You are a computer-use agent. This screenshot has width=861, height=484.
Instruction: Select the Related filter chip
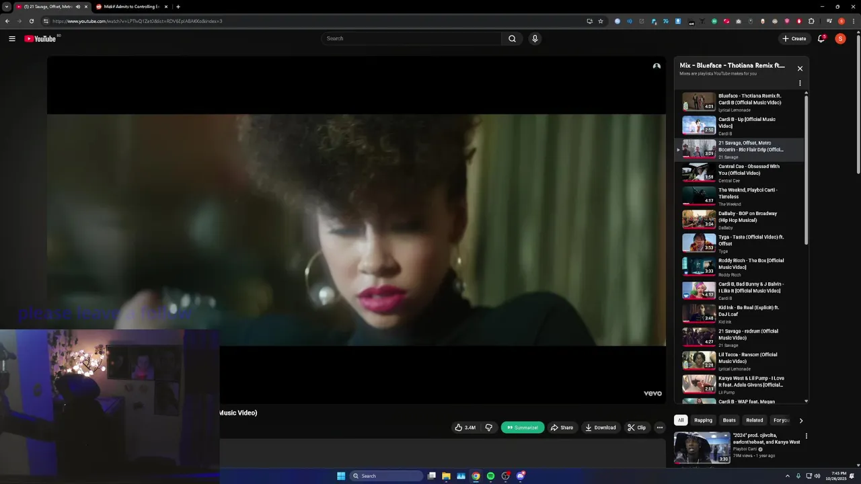(x=755, y=420)
